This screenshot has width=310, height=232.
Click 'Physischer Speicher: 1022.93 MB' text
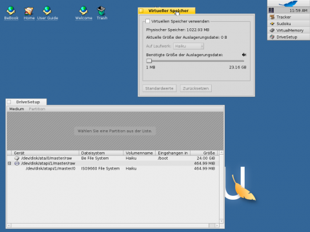(178, 30)
